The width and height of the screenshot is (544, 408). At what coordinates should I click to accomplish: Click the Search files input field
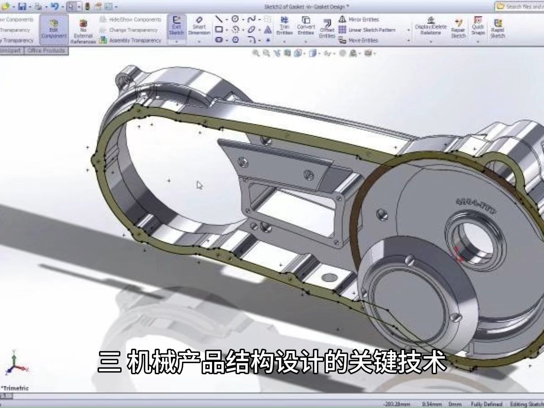(519, 6)
